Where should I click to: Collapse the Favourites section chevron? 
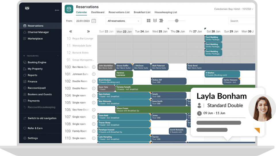coord(58,56)
